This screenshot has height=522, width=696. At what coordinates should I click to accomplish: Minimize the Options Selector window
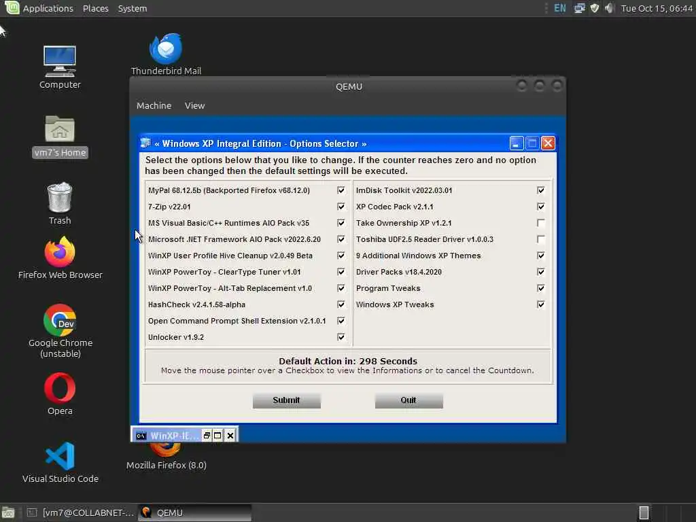pos(516,143)
